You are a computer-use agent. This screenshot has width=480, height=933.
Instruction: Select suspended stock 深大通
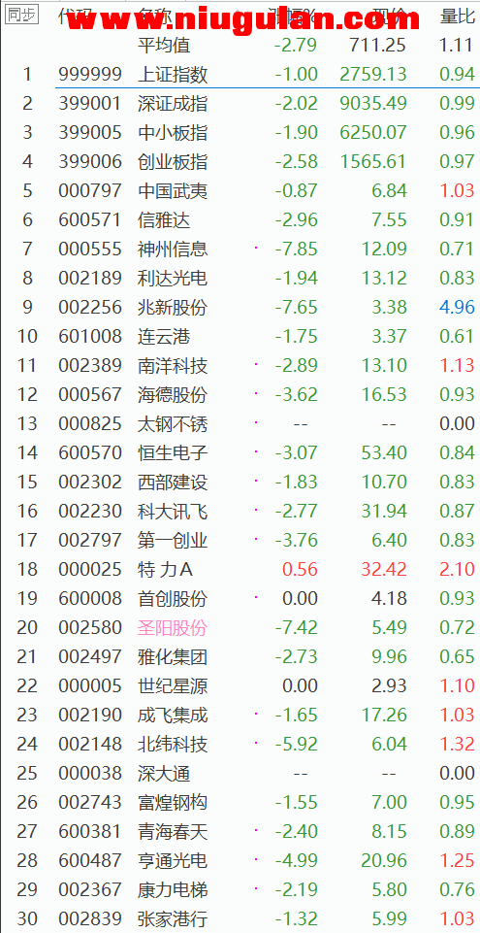[x=163, y=774]
